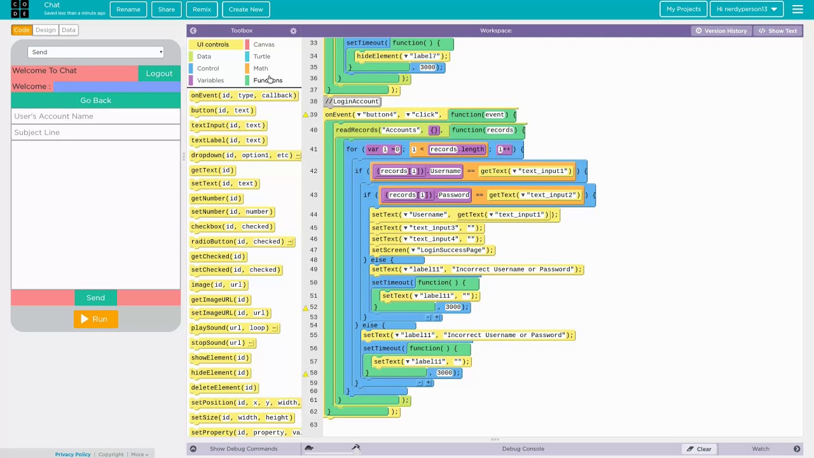The height and width of the screenshot is (458, 814).
Task: Click the warning triangle on line 39
Action: pyautogui.click(x=305, y=115)
